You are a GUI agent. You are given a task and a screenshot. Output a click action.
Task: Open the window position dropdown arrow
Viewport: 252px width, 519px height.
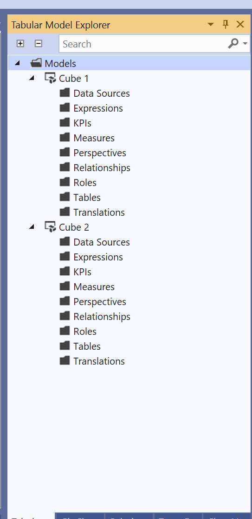pyautogui.click(x=210, y=25)
